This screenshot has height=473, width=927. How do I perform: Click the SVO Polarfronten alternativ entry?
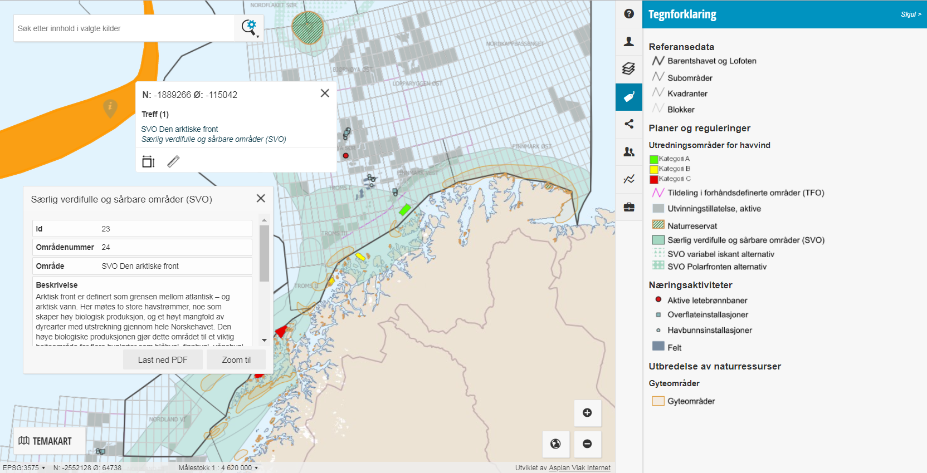click(717, 267)
